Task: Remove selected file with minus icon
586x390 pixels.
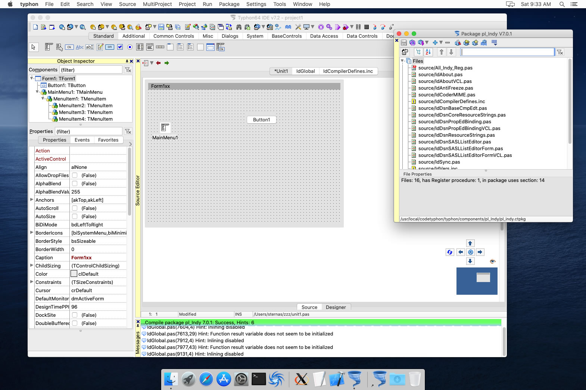Action: pos(448,43)
